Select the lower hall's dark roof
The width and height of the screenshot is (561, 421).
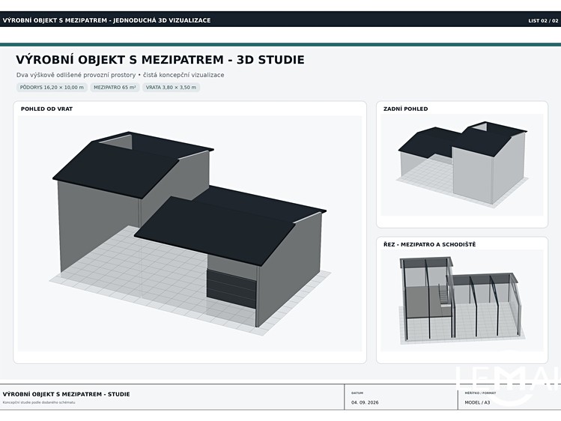[x=229, y=225]
